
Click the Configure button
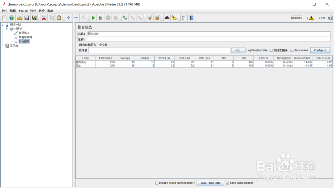320,50
